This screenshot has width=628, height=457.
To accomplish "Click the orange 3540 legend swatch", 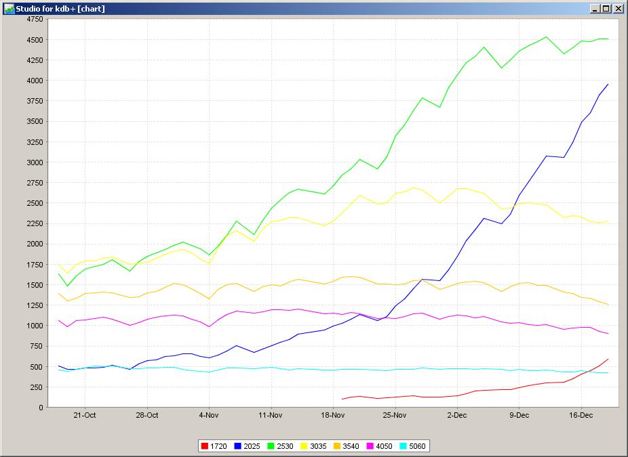I will pos(337,446).
